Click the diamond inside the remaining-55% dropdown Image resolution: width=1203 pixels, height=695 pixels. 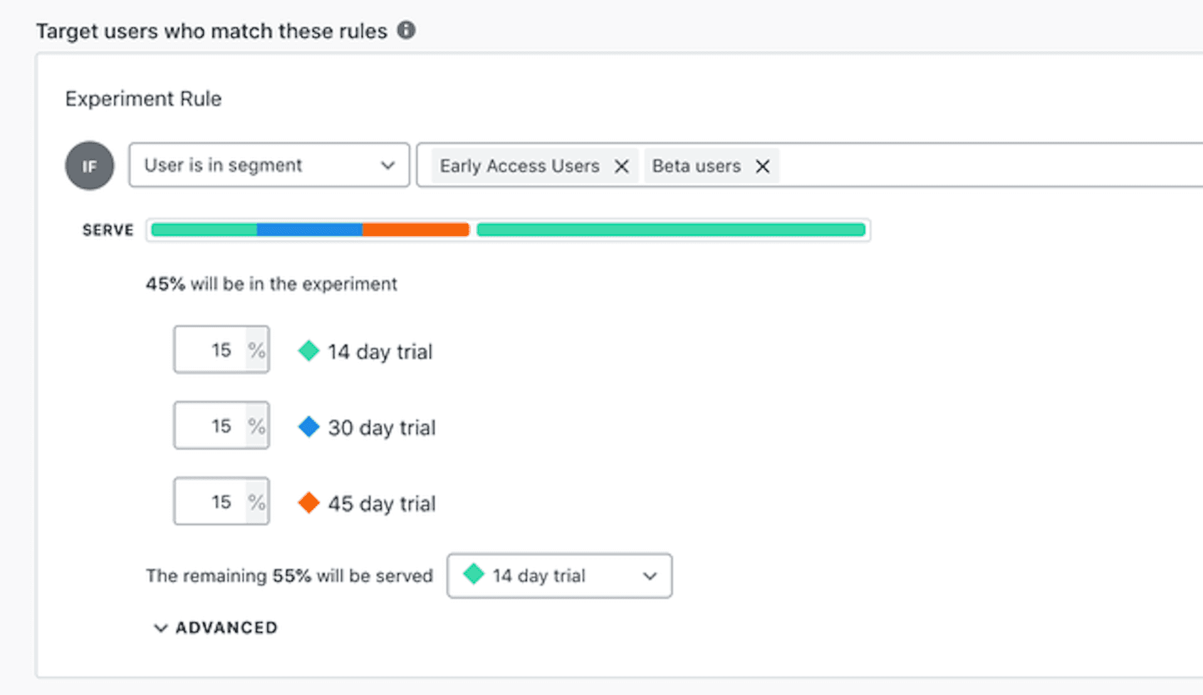coord(474,575)
